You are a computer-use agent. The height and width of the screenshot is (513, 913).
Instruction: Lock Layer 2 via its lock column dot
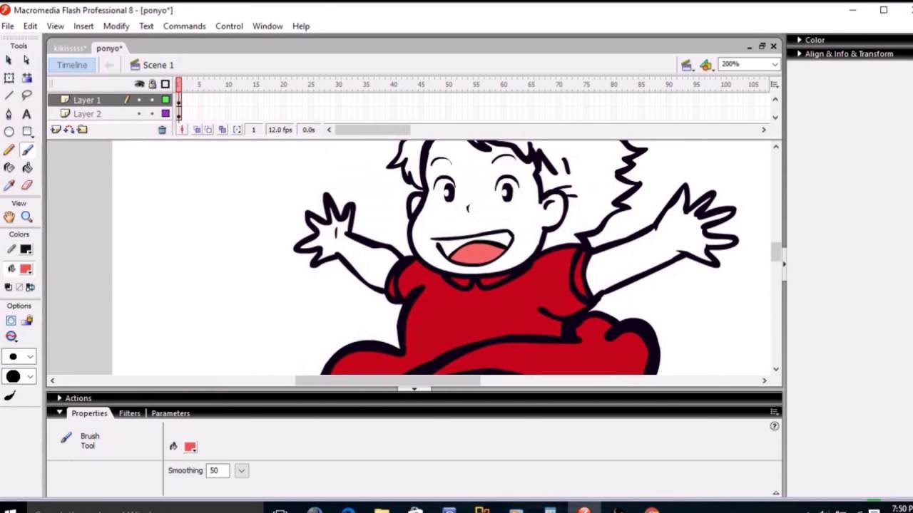[x=152, y=114]
